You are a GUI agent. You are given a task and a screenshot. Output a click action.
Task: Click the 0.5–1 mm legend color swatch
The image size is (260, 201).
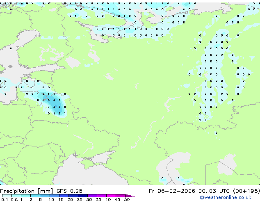[x=16, y=196]
